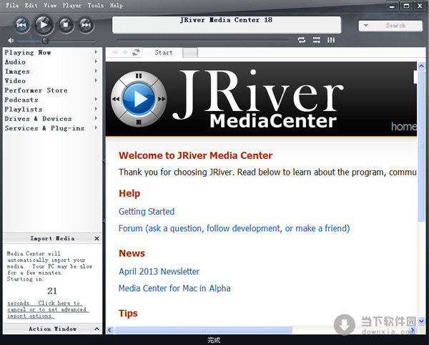This screenshot has width=429, height=345.
Task: Click the playback position seek bar
Action: pyautogui.click(x=203, y=40)
